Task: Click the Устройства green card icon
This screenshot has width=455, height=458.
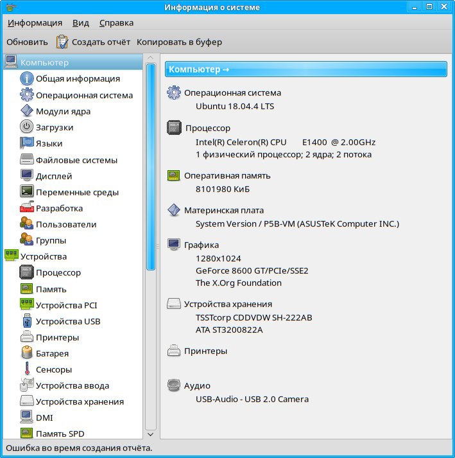Action: [11, 255]
